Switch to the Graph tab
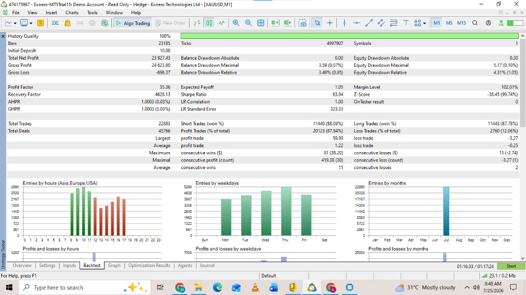526x295 pixels. pyautogui.click(x=114, y=265)
